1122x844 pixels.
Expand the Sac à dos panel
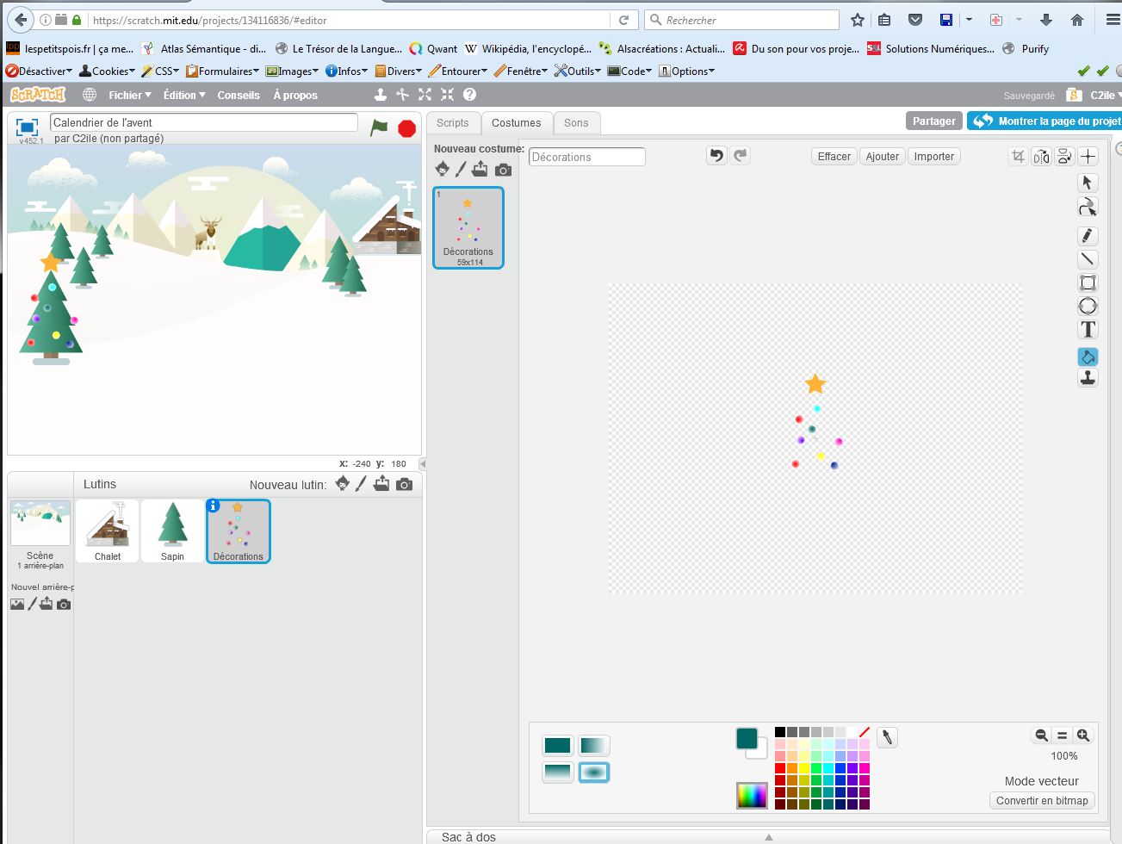pyautogui.click(x=769, y=836)
